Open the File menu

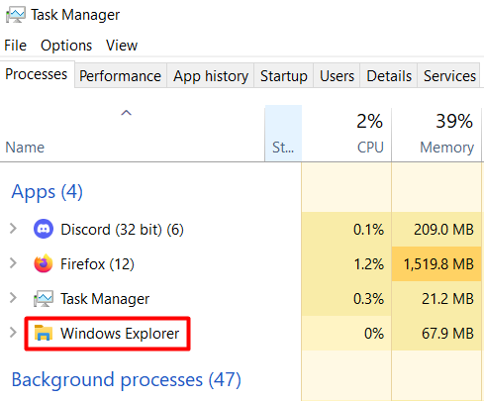pos(15,46)
